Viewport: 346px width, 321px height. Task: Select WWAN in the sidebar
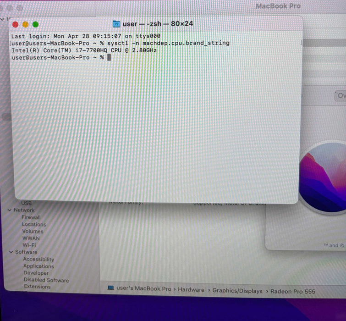click(31, 238)
